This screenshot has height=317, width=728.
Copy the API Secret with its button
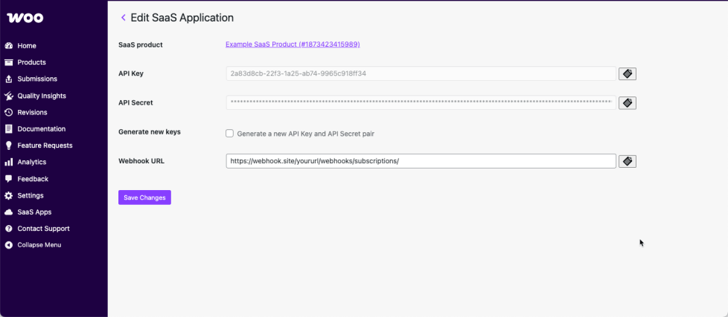(x=627, y=102)
